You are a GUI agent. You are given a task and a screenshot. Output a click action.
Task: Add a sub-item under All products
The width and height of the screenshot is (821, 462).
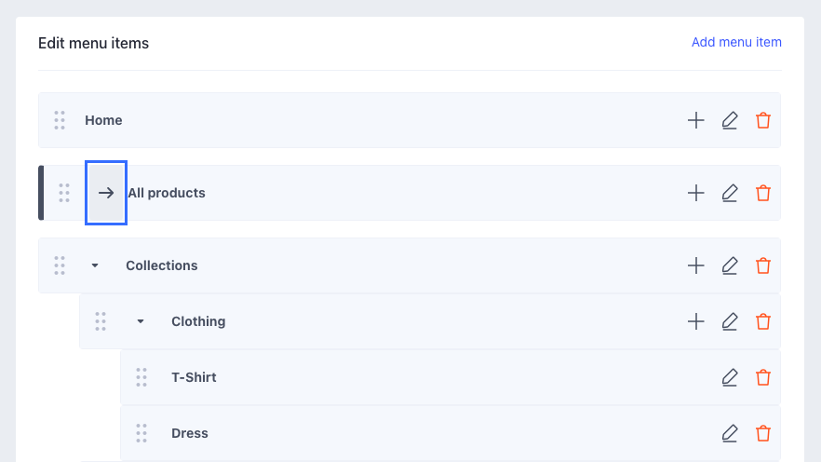coord(695,193)
